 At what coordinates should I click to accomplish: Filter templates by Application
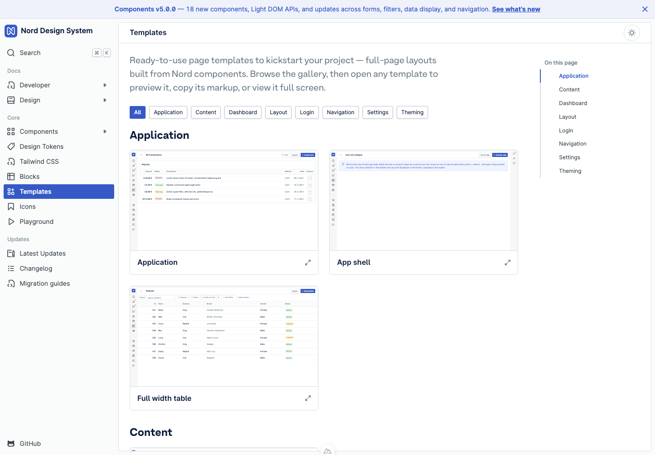coord(168,112)
